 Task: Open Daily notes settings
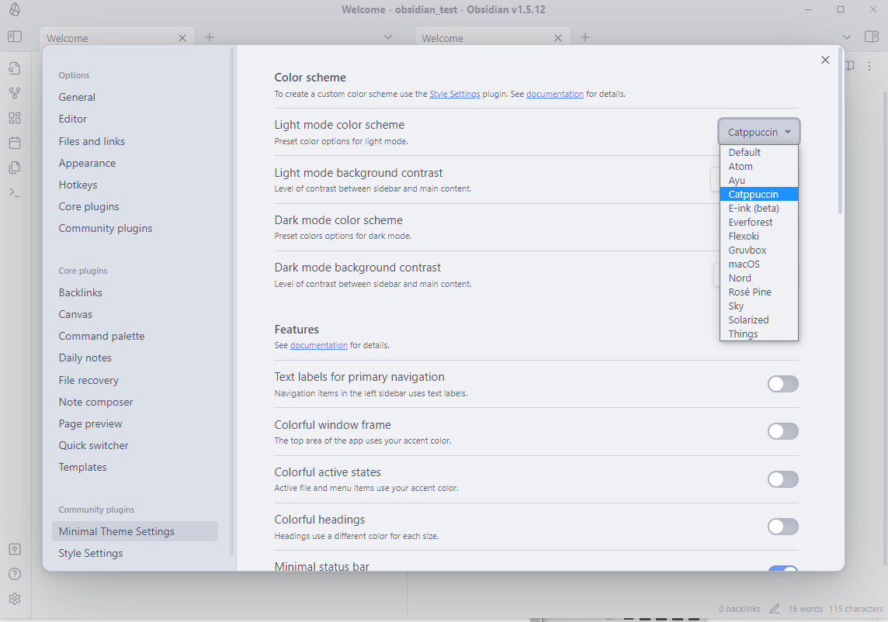(x=85, y=358)
